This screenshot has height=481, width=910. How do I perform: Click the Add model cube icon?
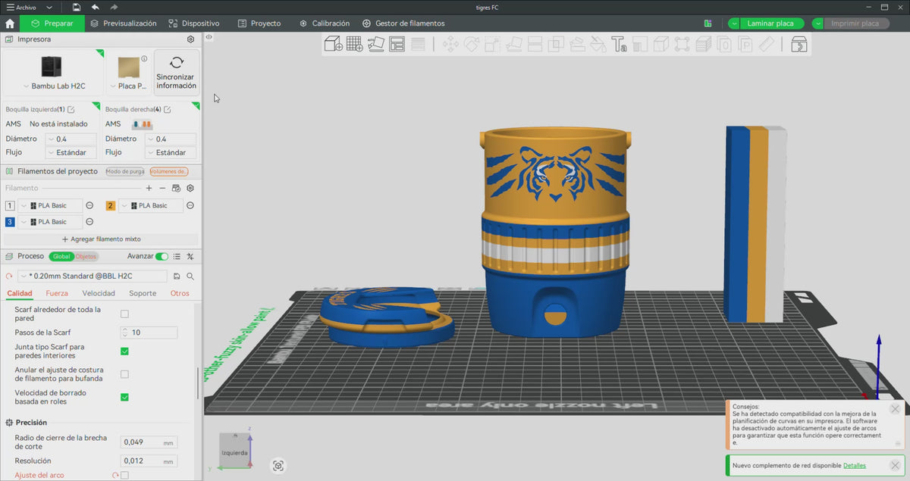tap(333, 44)
